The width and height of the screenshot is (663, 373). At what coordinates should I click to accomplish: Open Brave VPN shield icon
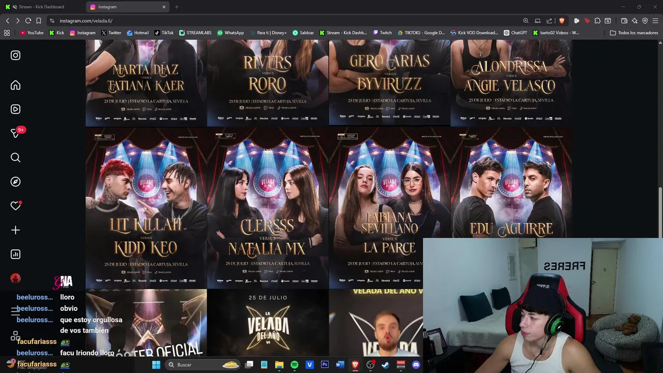tap(645, 21)
